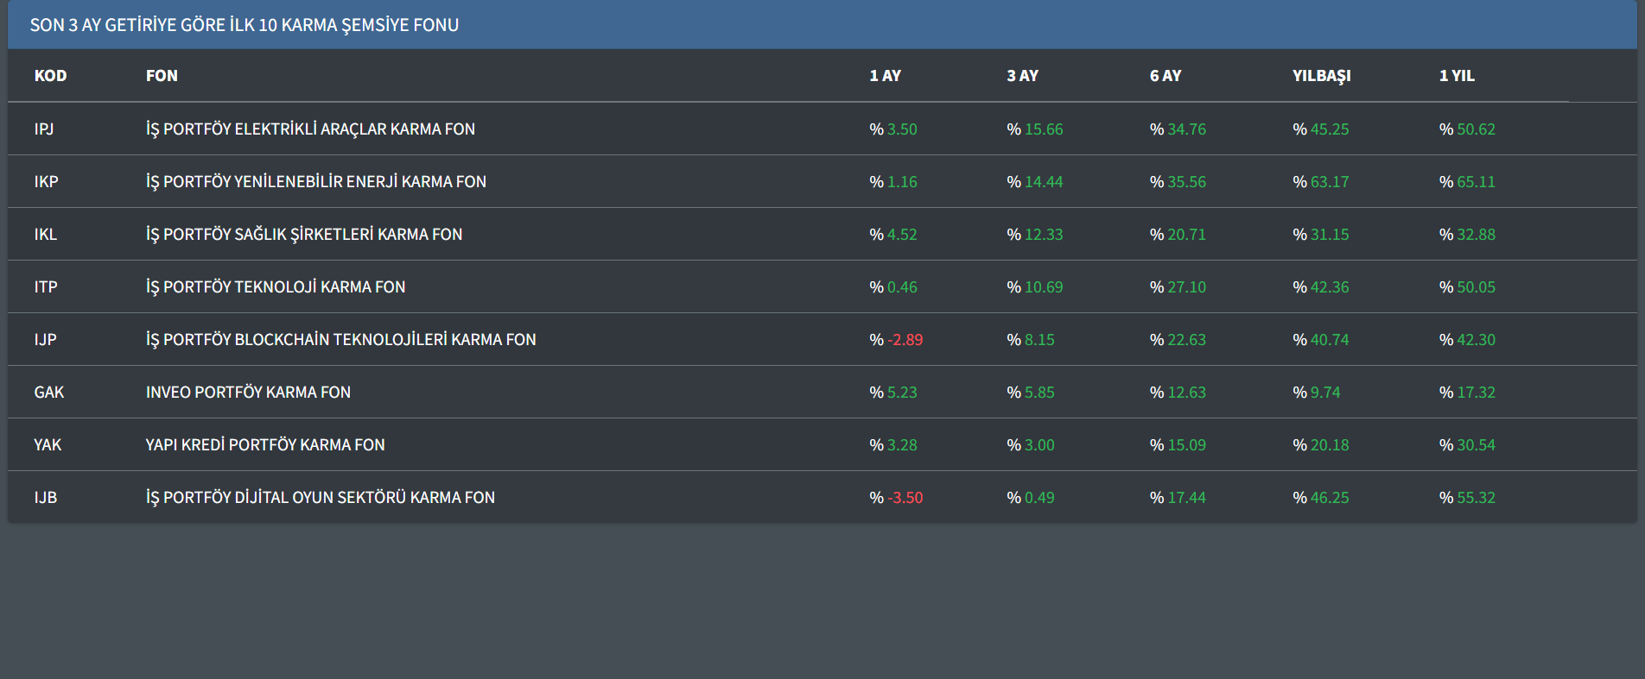Click the GAK fund code
This screenshot has width=1645, height=679.
tap(49, 393)
